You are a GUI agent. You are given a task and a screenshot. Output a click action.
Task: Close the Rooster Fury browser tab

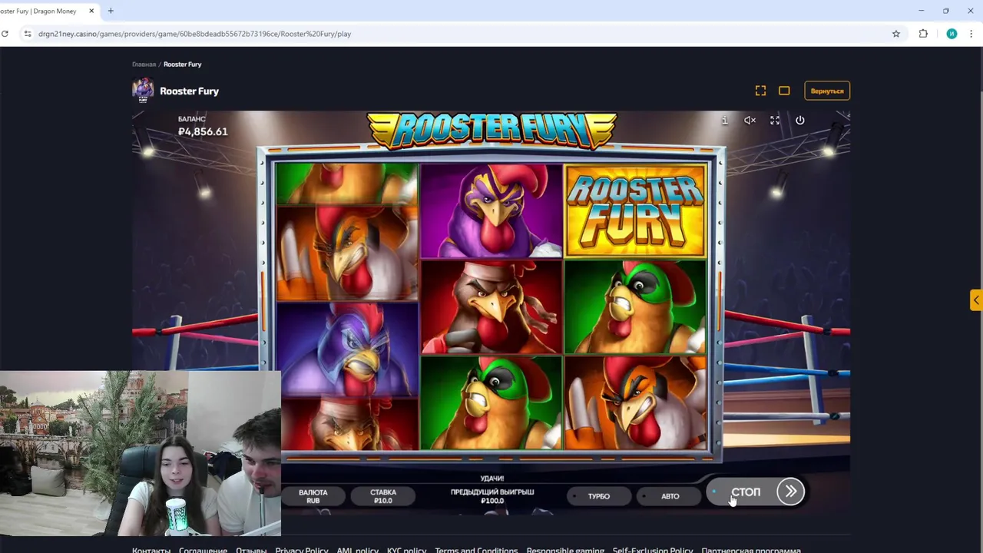[x=91, y=11]
